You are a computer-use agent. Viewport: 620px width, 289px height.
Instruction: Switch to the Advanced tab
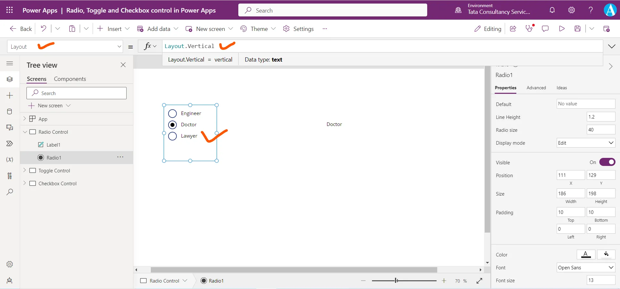tap(536, 88)
